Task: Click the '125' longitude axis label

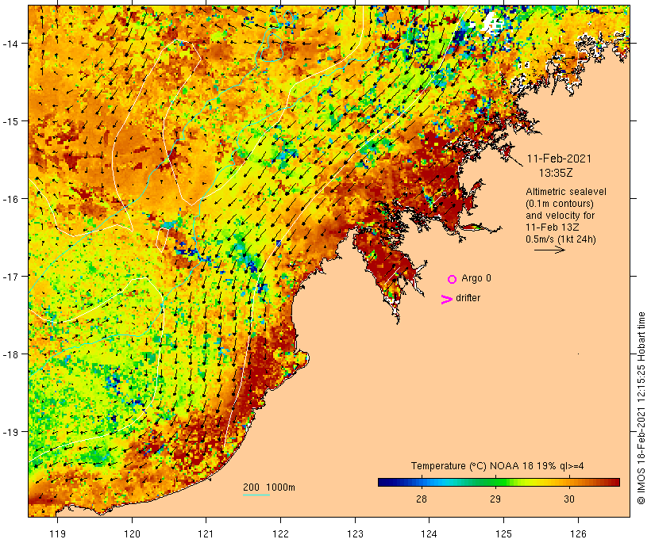Action: [x=504, y=533]
